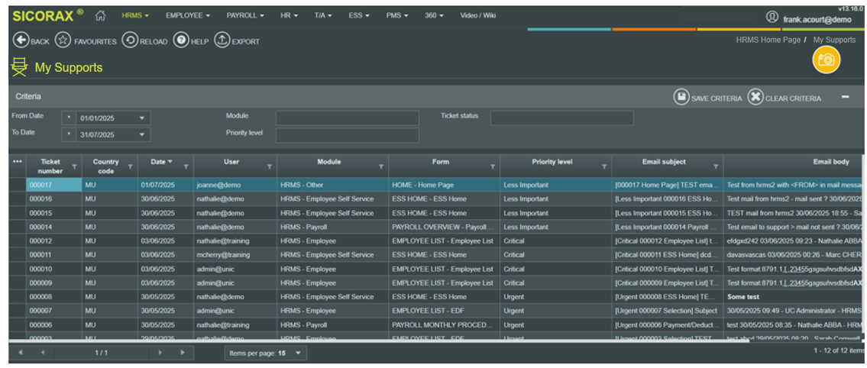Screen dimensions: 867x368
Task: Open the T/A menu
Action: pos(323,15)
